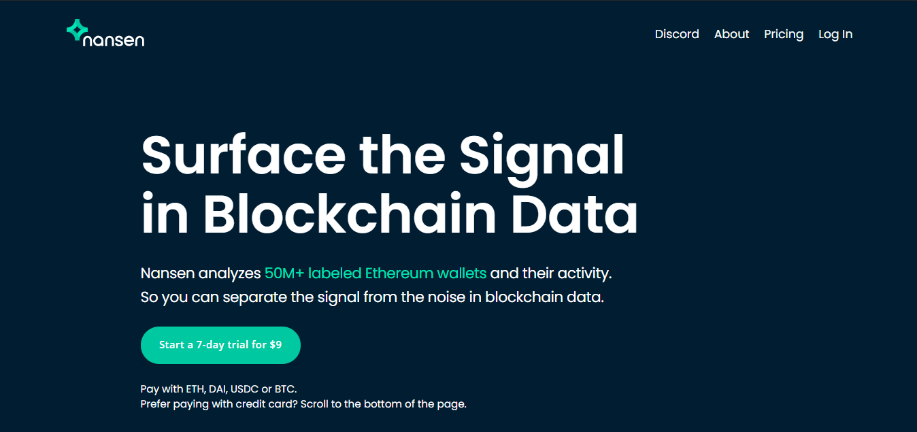Click the 'separate the signal from the noise' sentence
This screenshot has height=432, width=917.
372,297
